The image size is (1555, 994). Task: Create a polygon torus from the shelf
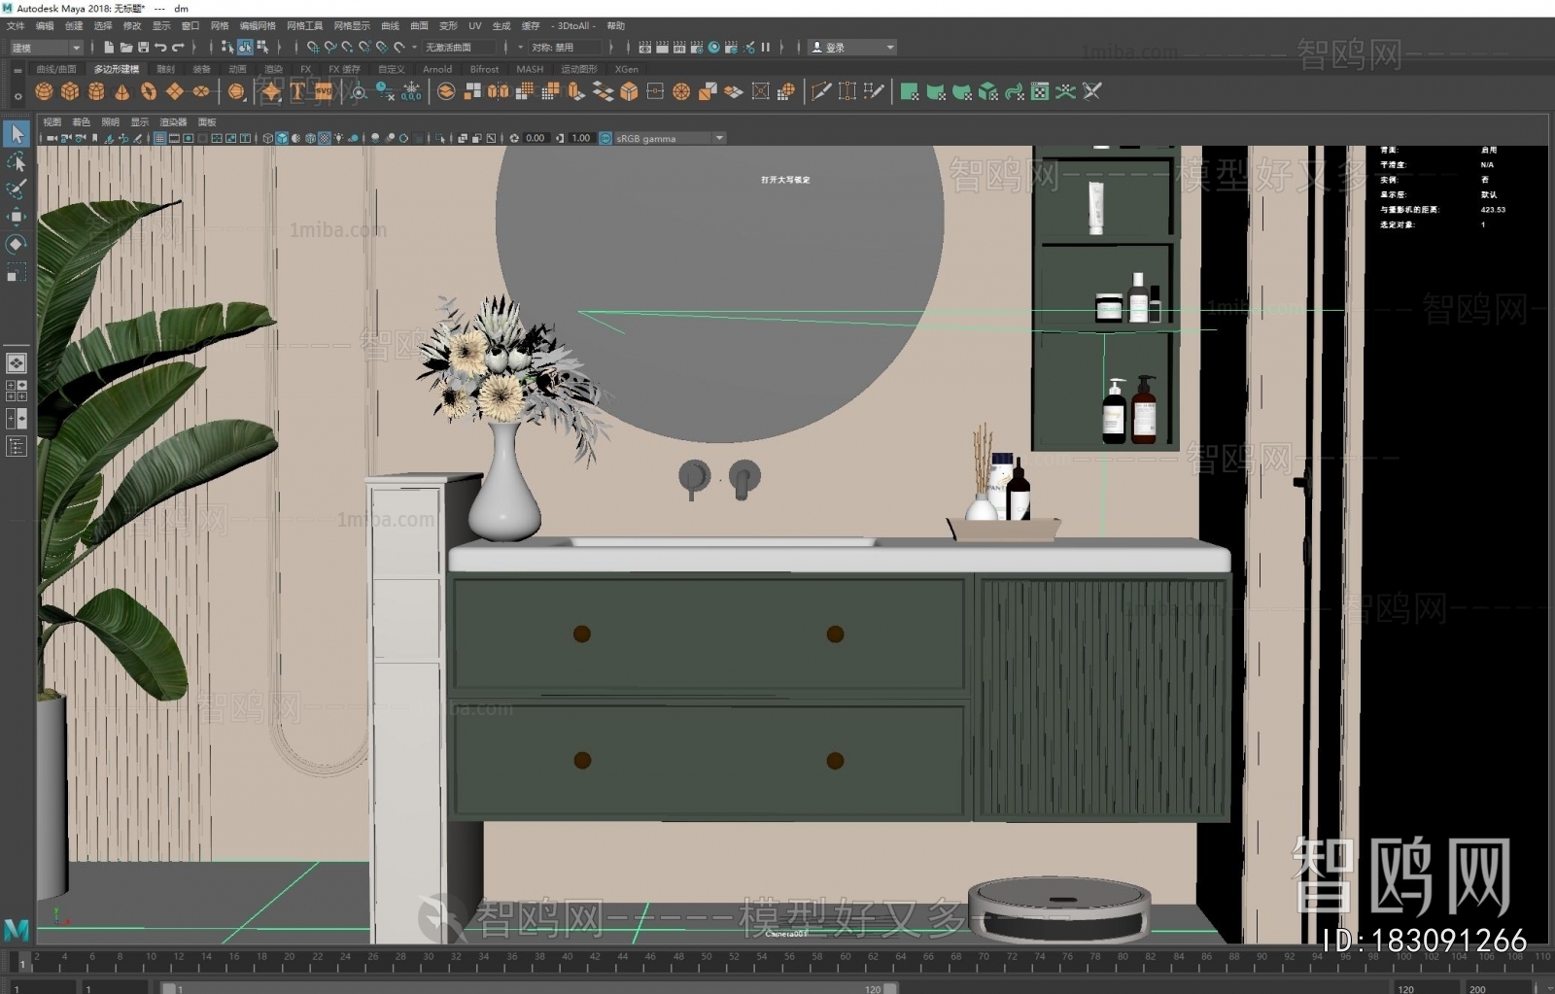point(149,91)
